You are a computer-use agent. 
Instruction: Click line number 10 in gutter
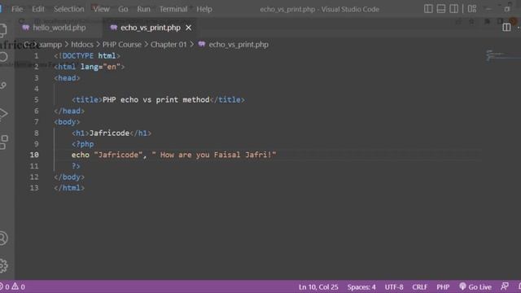[34, 155]
